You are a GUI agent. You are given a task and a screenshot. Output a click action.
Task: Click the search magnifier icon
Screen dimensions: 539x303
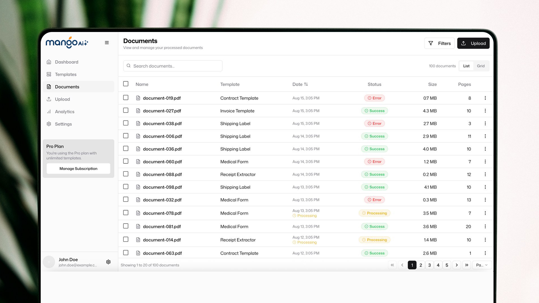(129, 66)
